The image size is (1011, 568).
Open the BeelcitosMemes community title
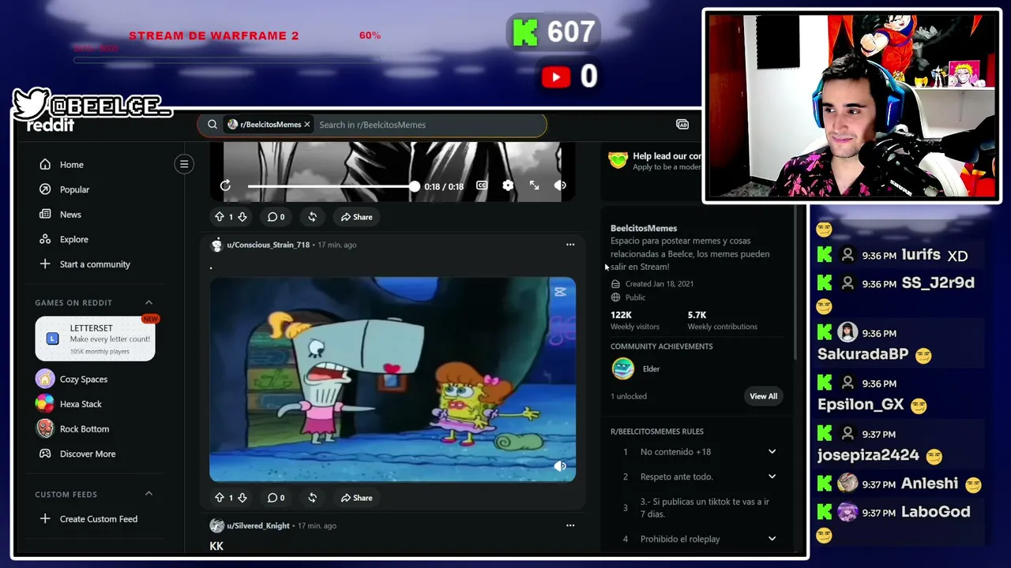coord(644,228)
